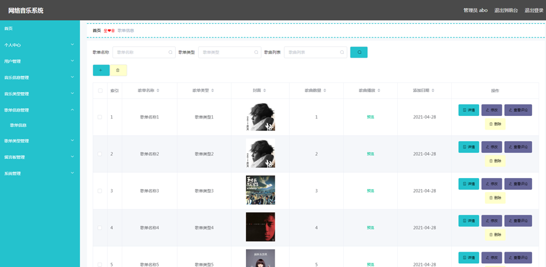The image size is (546, 267).
Task: Open 详情 for row 5 (歌单名称5)
Action: [469, 258]
